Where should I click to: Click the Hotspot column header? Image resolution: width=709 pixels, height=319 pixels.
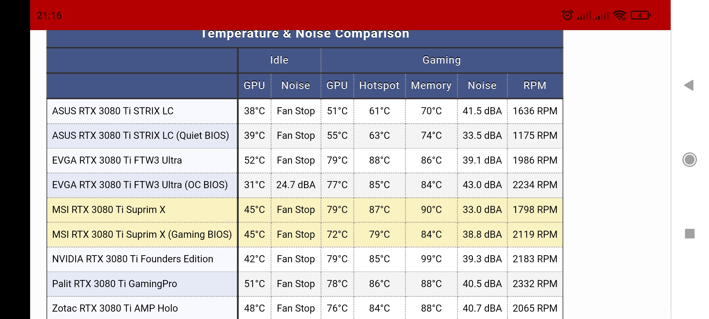coord(379,85)
